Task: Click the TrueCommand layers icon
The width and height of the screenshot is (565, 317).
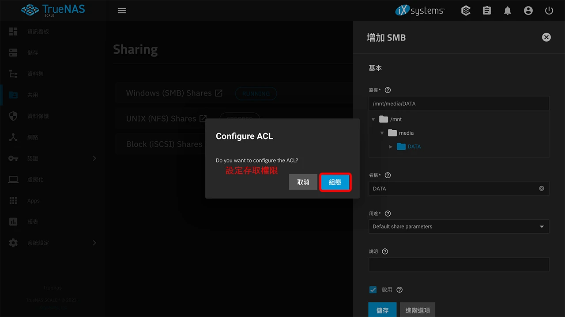Action: click(466, 11)
